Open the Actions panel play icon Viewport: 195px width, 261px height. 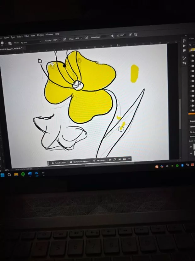coord(184,46)
